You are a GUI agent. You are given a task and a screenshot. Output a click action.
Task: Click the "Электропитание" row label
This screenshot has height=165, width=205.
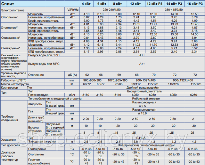pyautogui.click(x=13, y=10)
